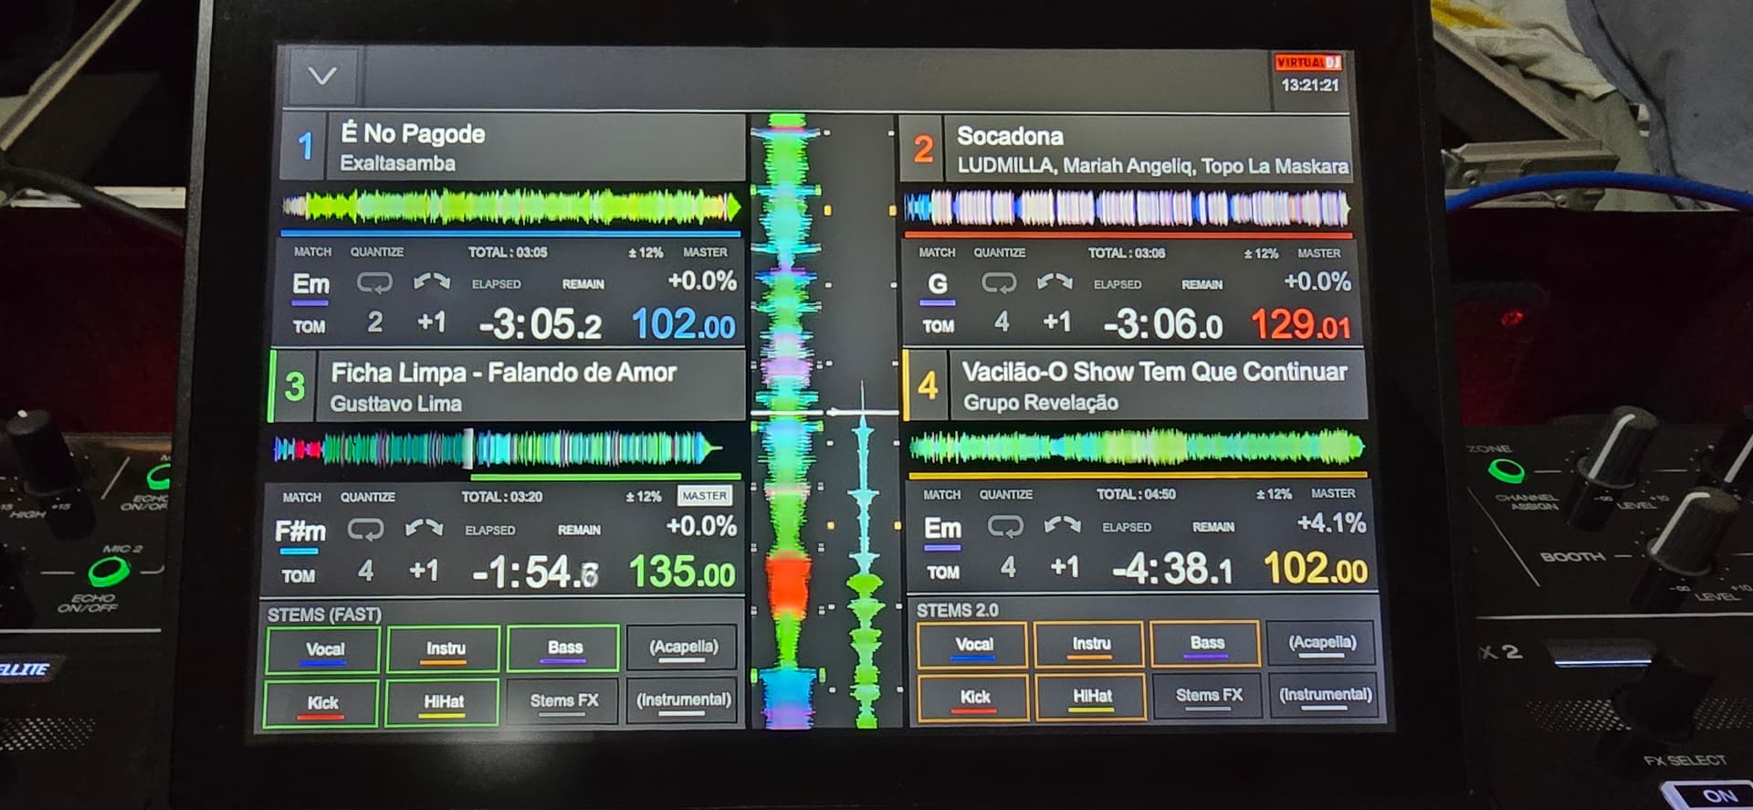Click the F#m key match on deck 3

(x=299, y=532)
